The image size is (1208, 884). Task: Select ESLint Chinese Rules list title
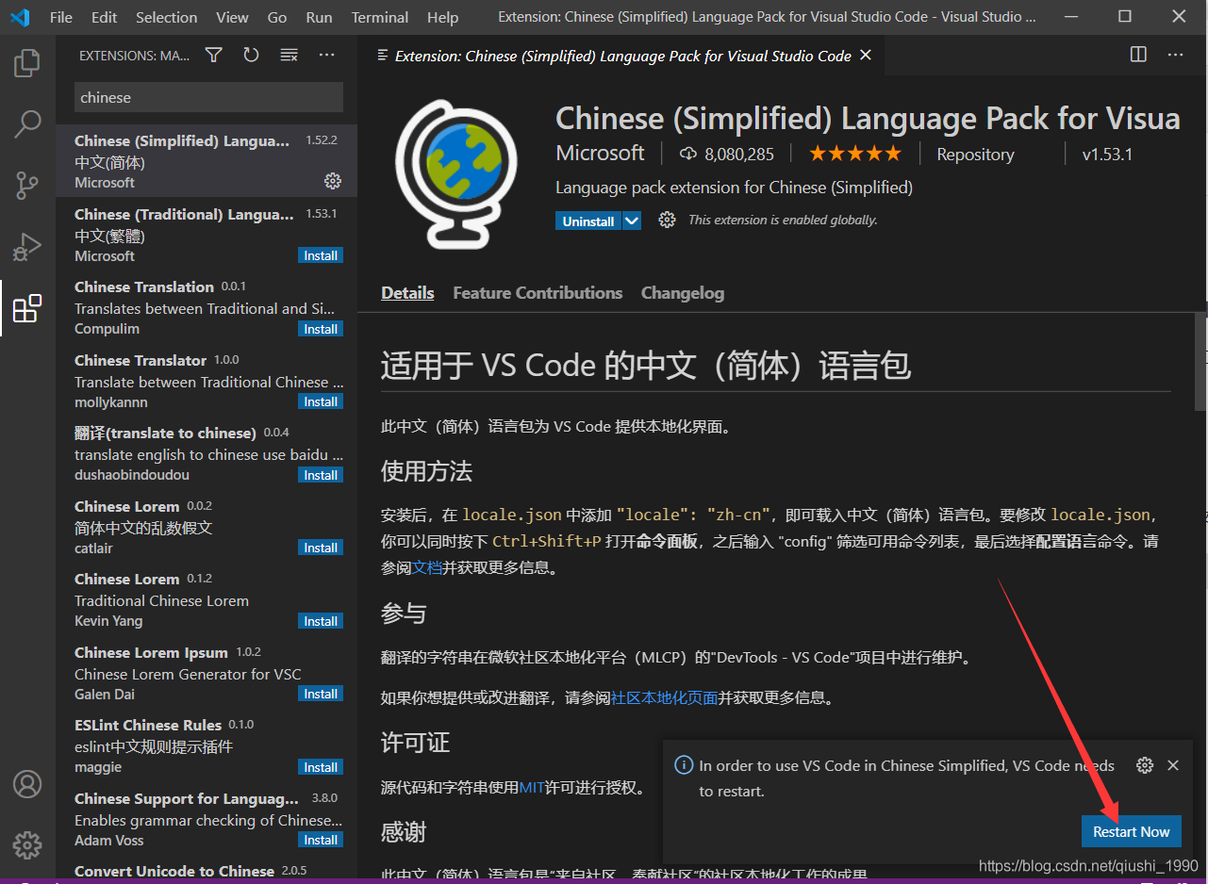(x=148, y=725)
